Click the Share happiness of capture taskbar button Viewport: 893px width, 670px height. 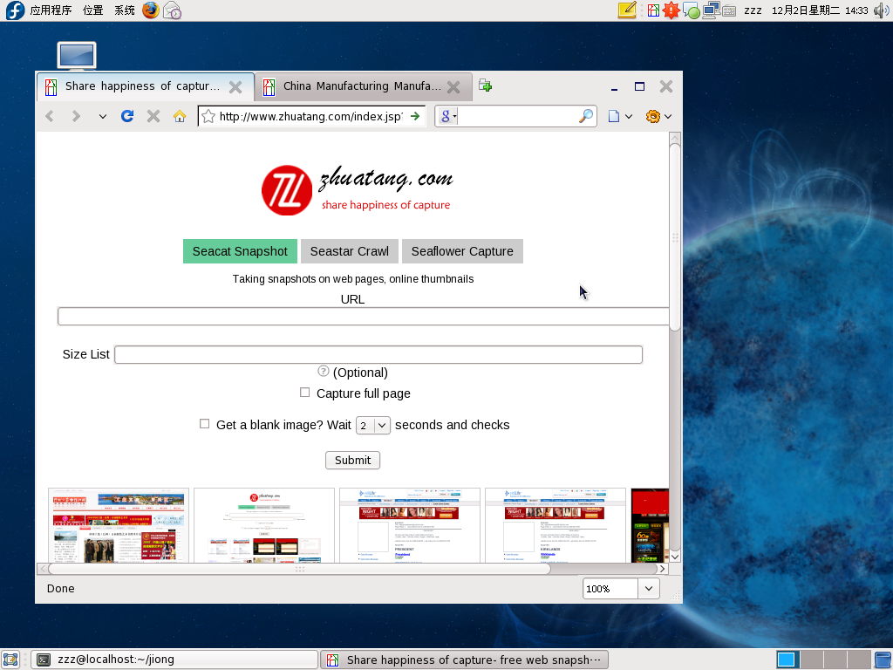pos(464,660)
